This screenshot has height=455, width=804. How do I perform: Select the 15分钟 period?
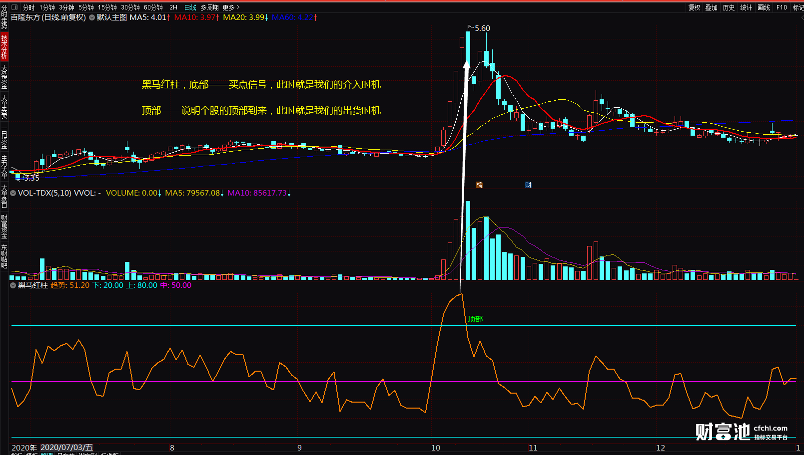click(107, 7)
